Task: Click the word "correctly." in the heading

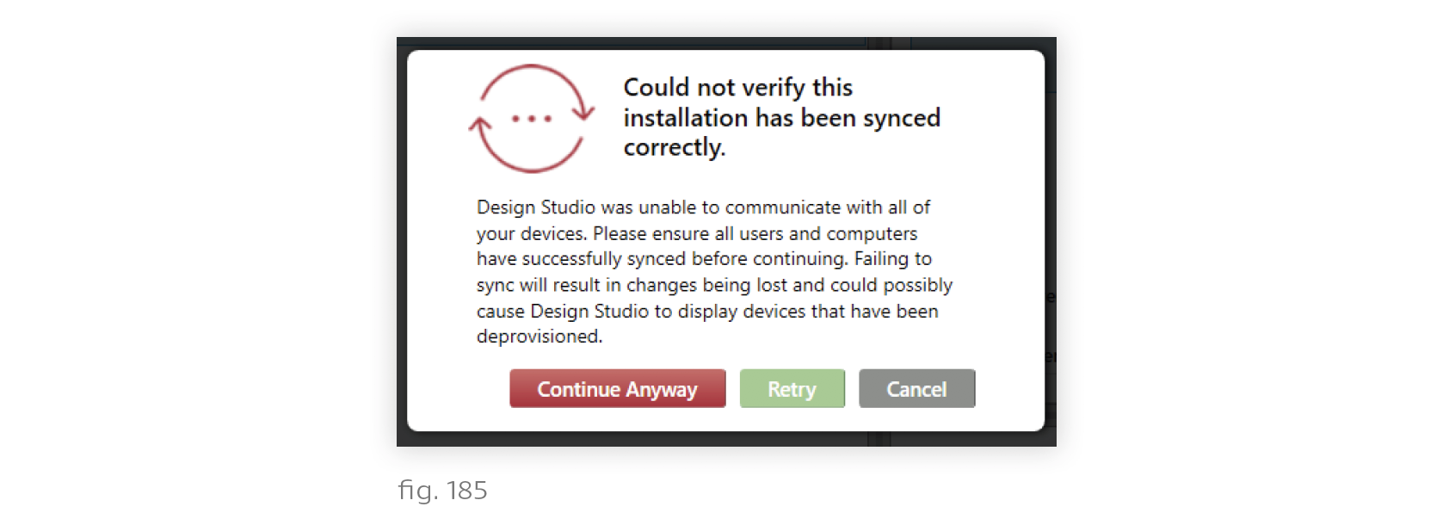Action: (x=674, y=147)
